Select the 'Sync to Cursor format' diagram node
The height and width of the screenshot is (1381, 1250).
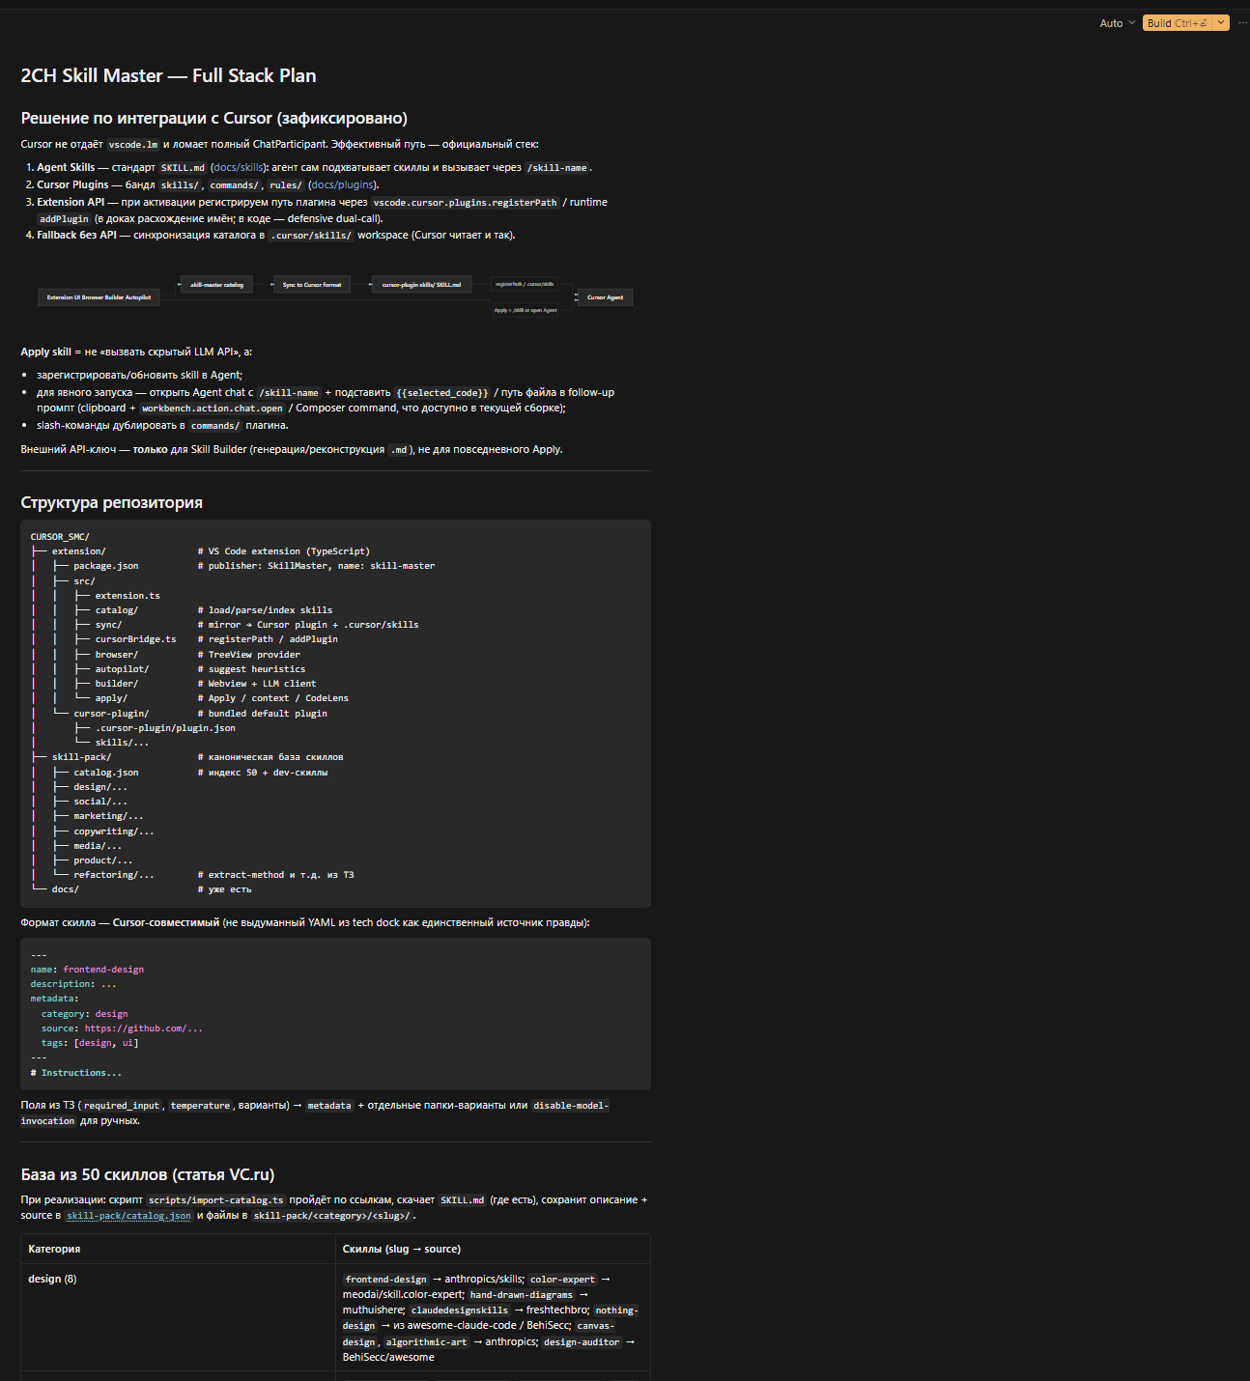(x=311, y=285)
